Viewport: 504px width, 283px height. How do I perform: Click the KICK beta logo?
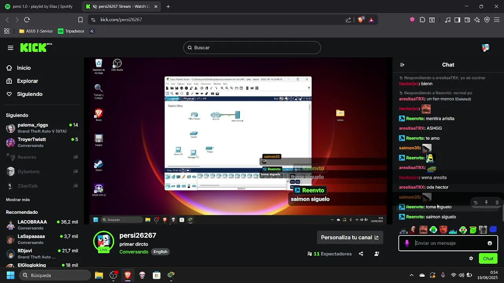coord(36,48)
